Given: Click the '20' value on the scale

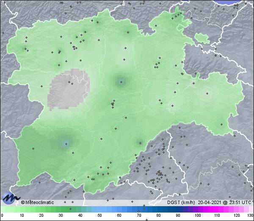Looking at the screenshot, I should (41, 215).
